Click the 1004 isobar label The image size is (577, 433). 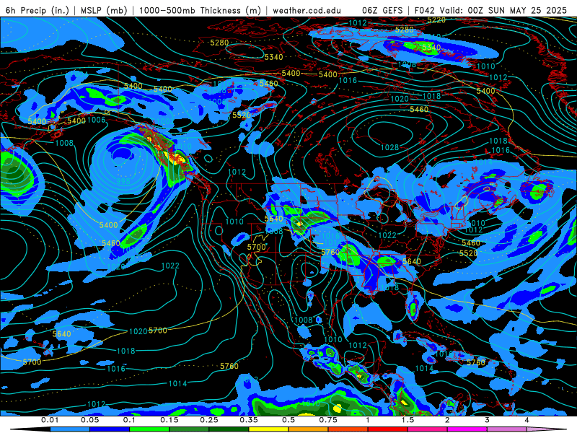(79, 75)
